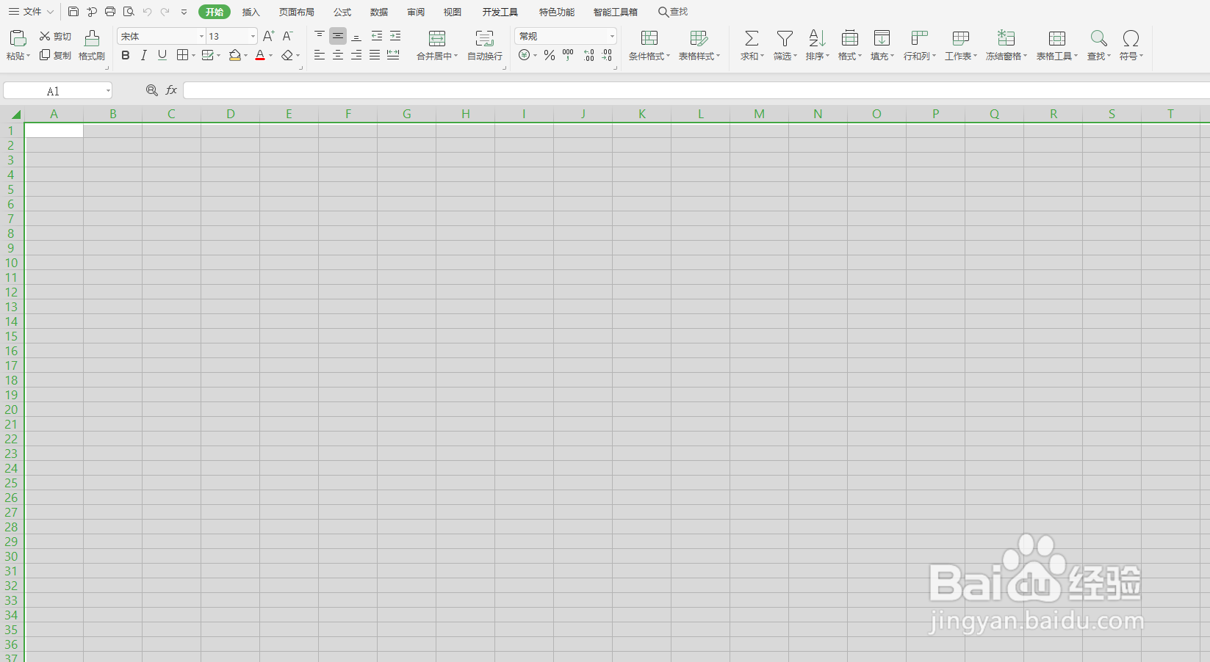The width and height of the screenshot is (1210, 662).
Task: Click the decrease indent icon
Action: click(x=377, y=36)
